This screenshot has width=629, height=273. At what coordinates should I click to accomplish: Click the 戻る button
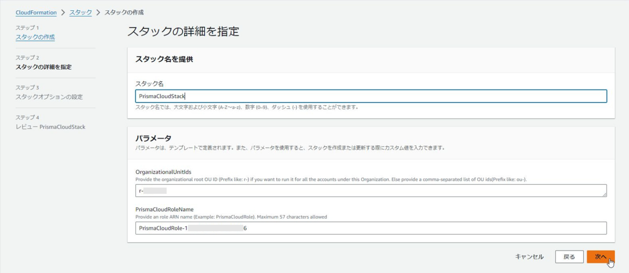569,257
